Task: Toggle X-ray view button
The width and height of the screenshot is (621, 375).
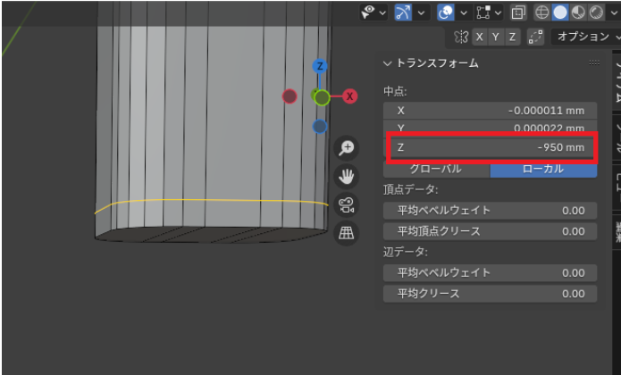Action: click(x=518, y=12)
